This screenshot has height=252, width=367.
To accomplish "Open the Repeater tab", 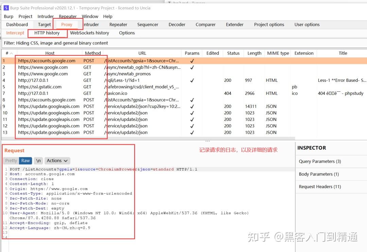I will pyautogui.click(x=118, y=24).
